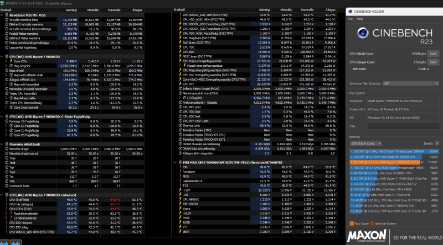Screen dimensions: 443x245
Task: Start the CPU (Multi Core) test
Action: 433,54
